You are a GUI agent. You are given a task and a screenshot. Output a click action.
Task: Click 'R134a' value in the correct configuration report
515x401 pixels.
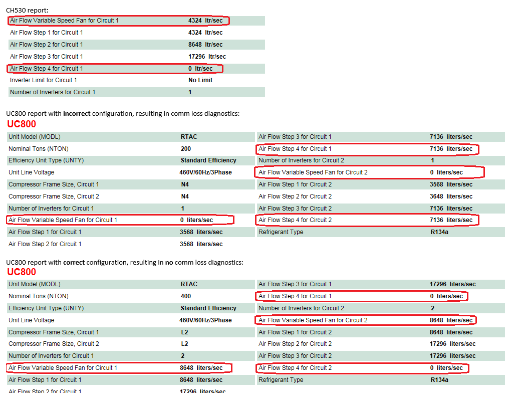[439, 380]
